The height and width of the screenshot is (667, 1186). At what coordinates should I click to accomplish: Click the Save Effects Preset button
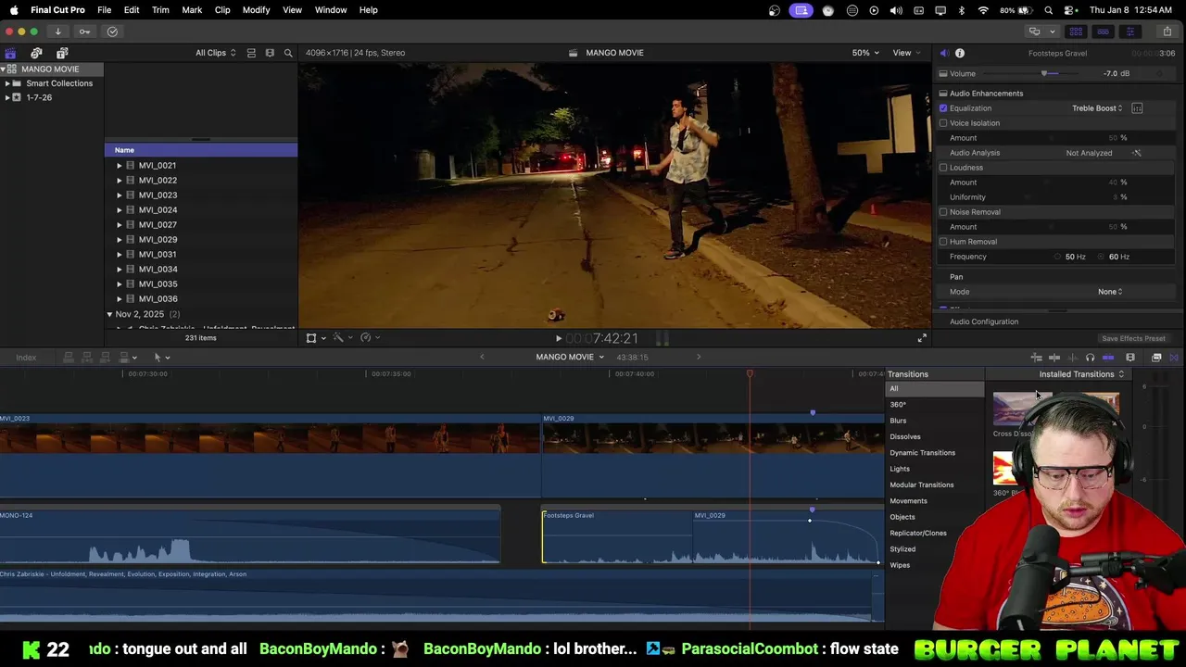coord(1133,339)
